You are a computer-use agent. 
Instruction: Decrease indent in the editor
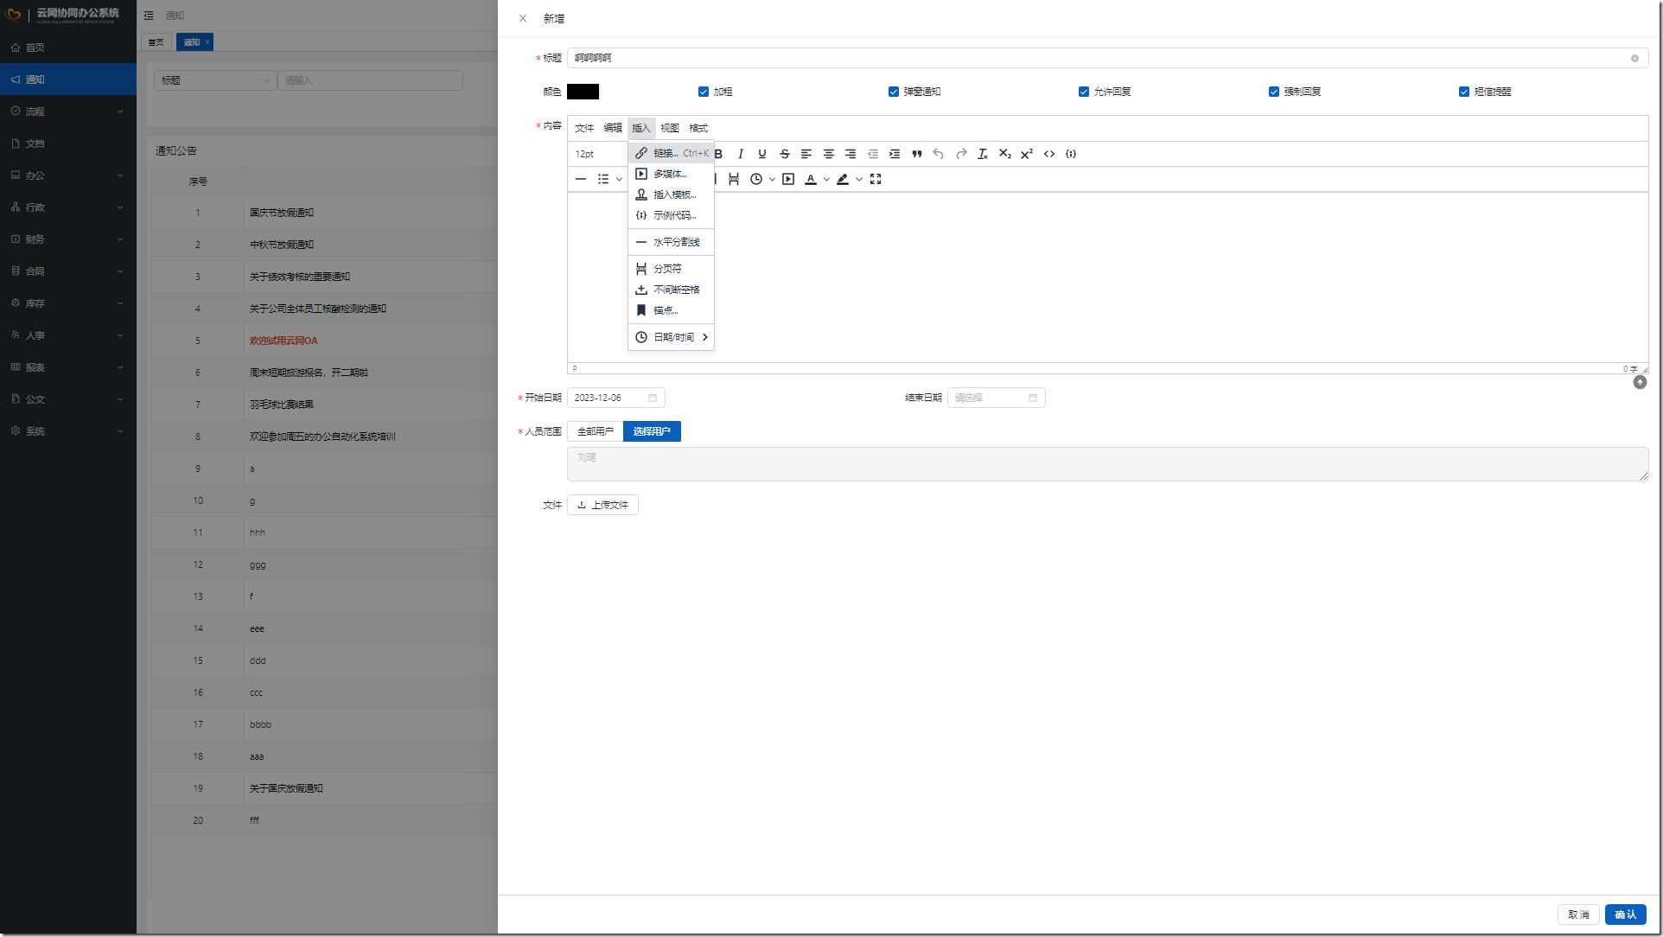[x=873, y=154]
